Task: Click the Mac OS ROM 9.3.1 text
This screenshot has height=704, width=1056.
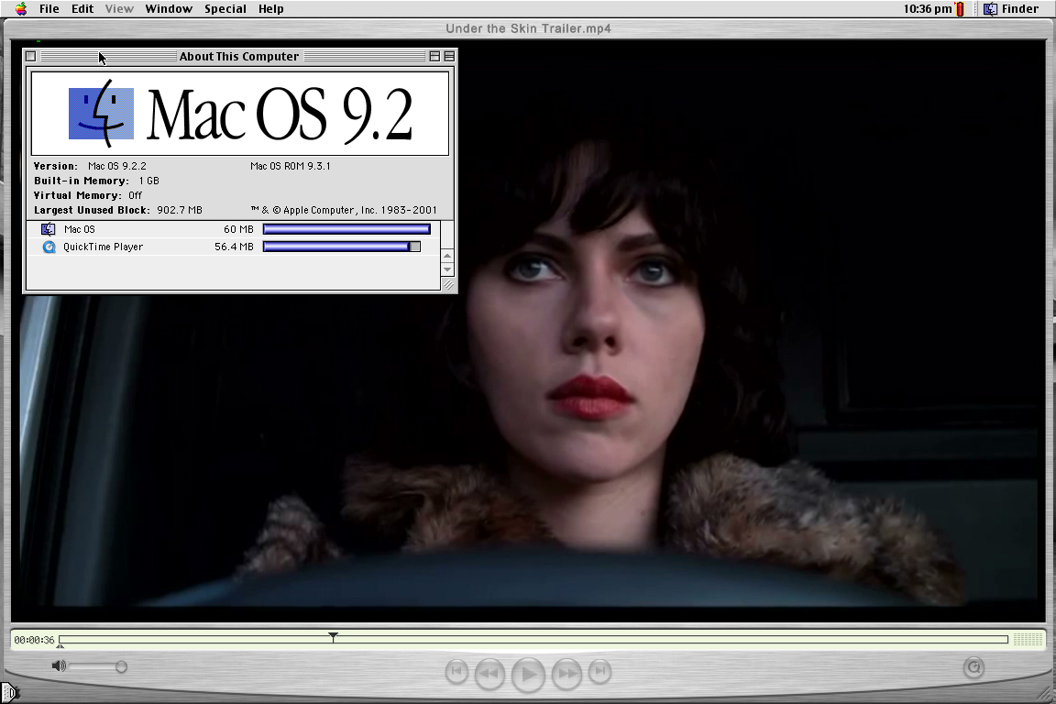Action: click(x=291, y=166)
